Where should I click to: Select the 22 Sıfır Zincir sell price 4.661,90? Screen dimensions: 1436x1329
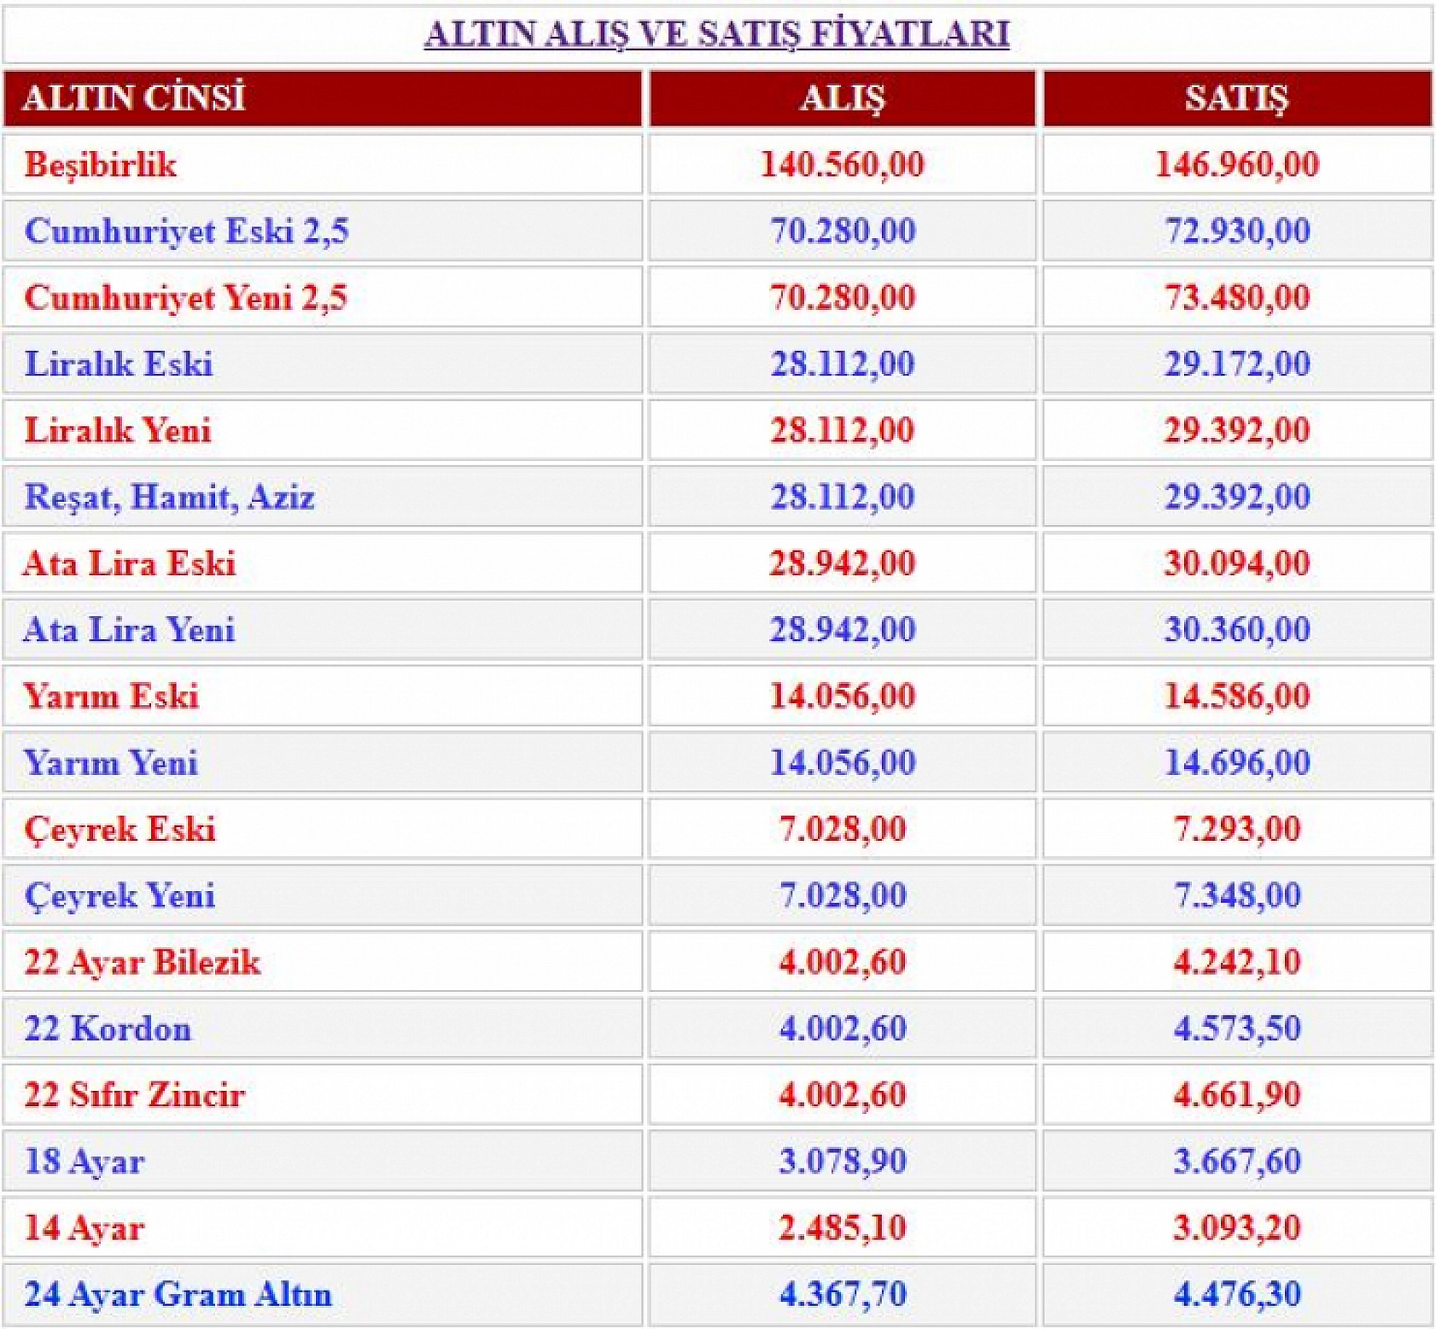pyautogui.click(x=1236, y=1096)
